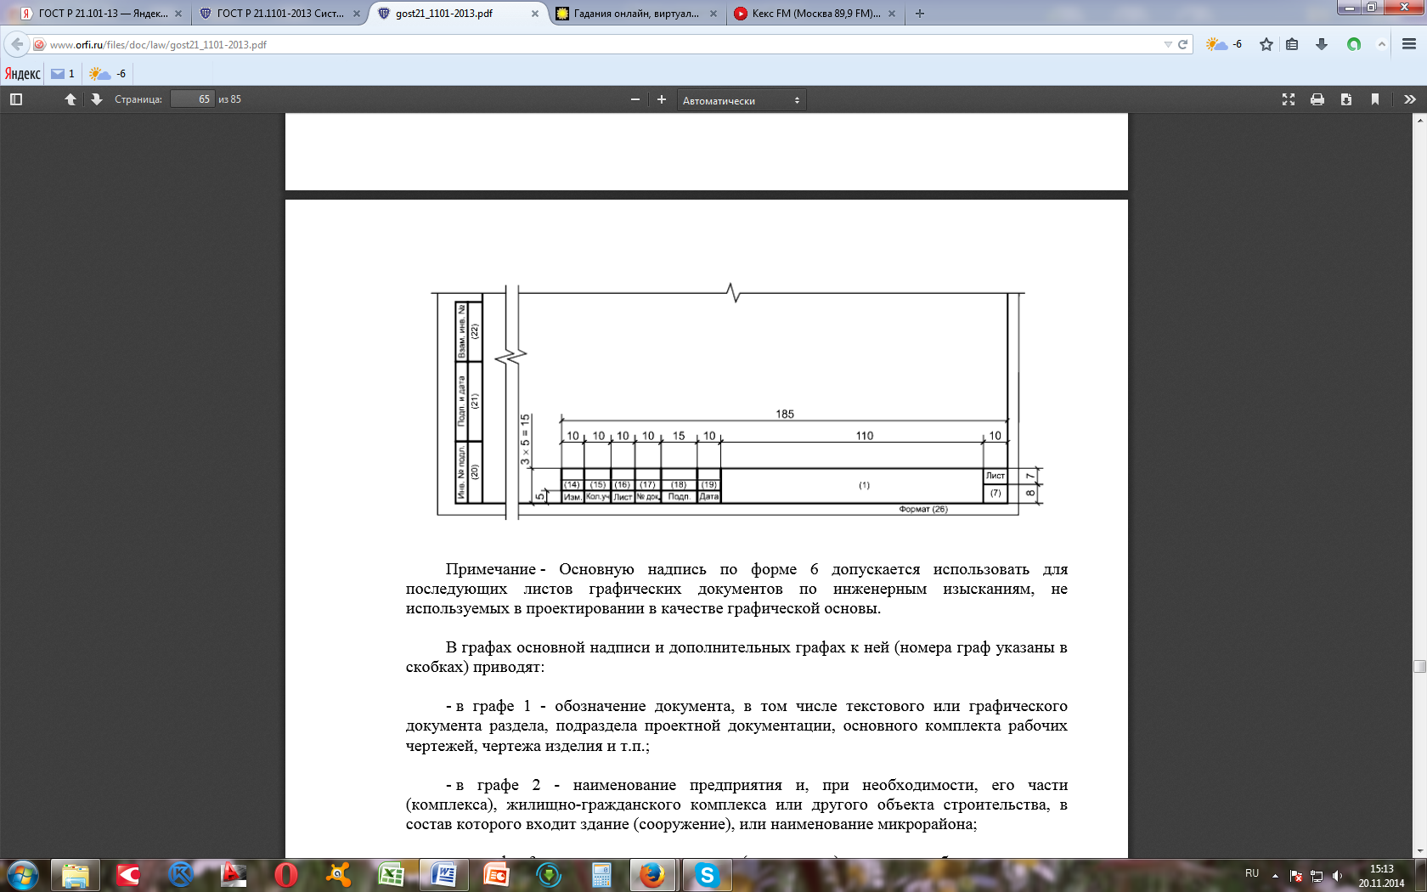This screenshot has width=1427, height=892.
Task: Open Windows Explorer from the taskbar
Action: 76,875
